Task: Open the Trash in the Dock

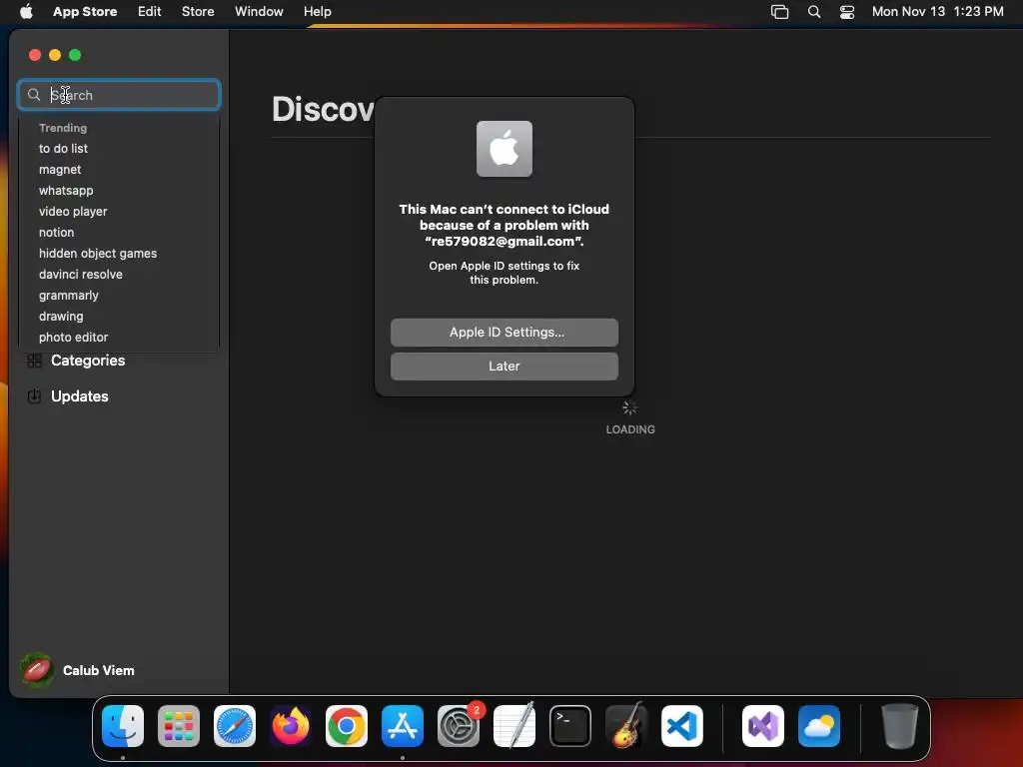Action: 900,726
